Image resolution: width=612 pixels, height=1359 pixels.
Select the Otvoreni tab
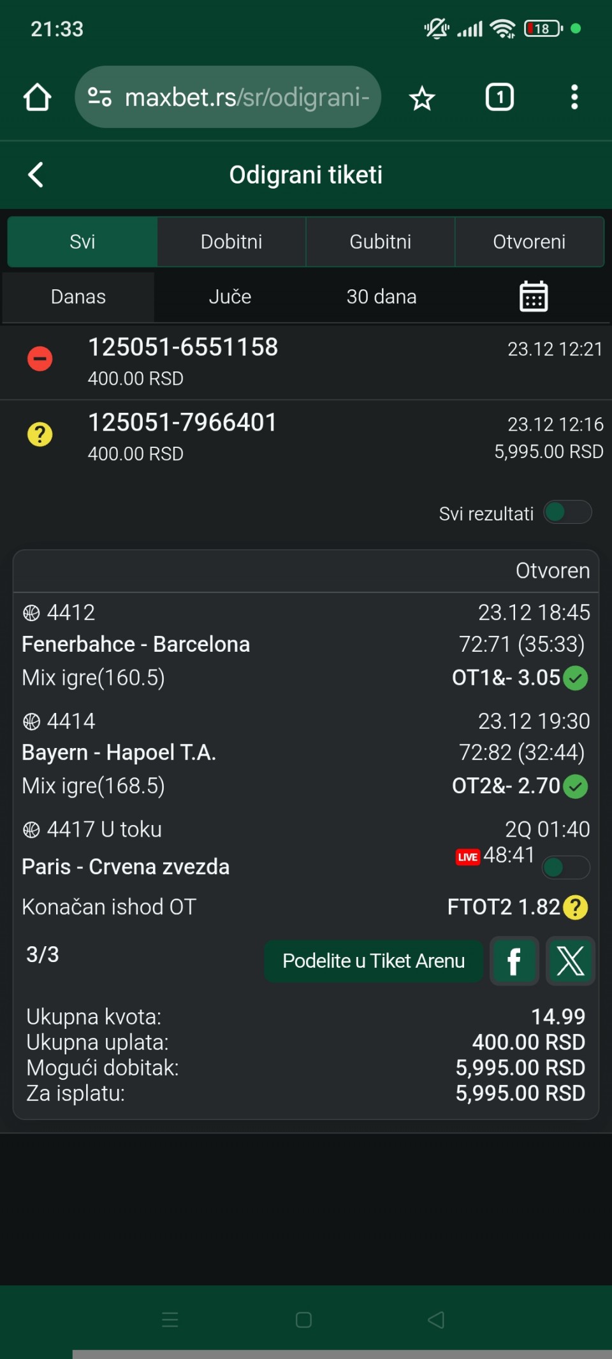529,241
